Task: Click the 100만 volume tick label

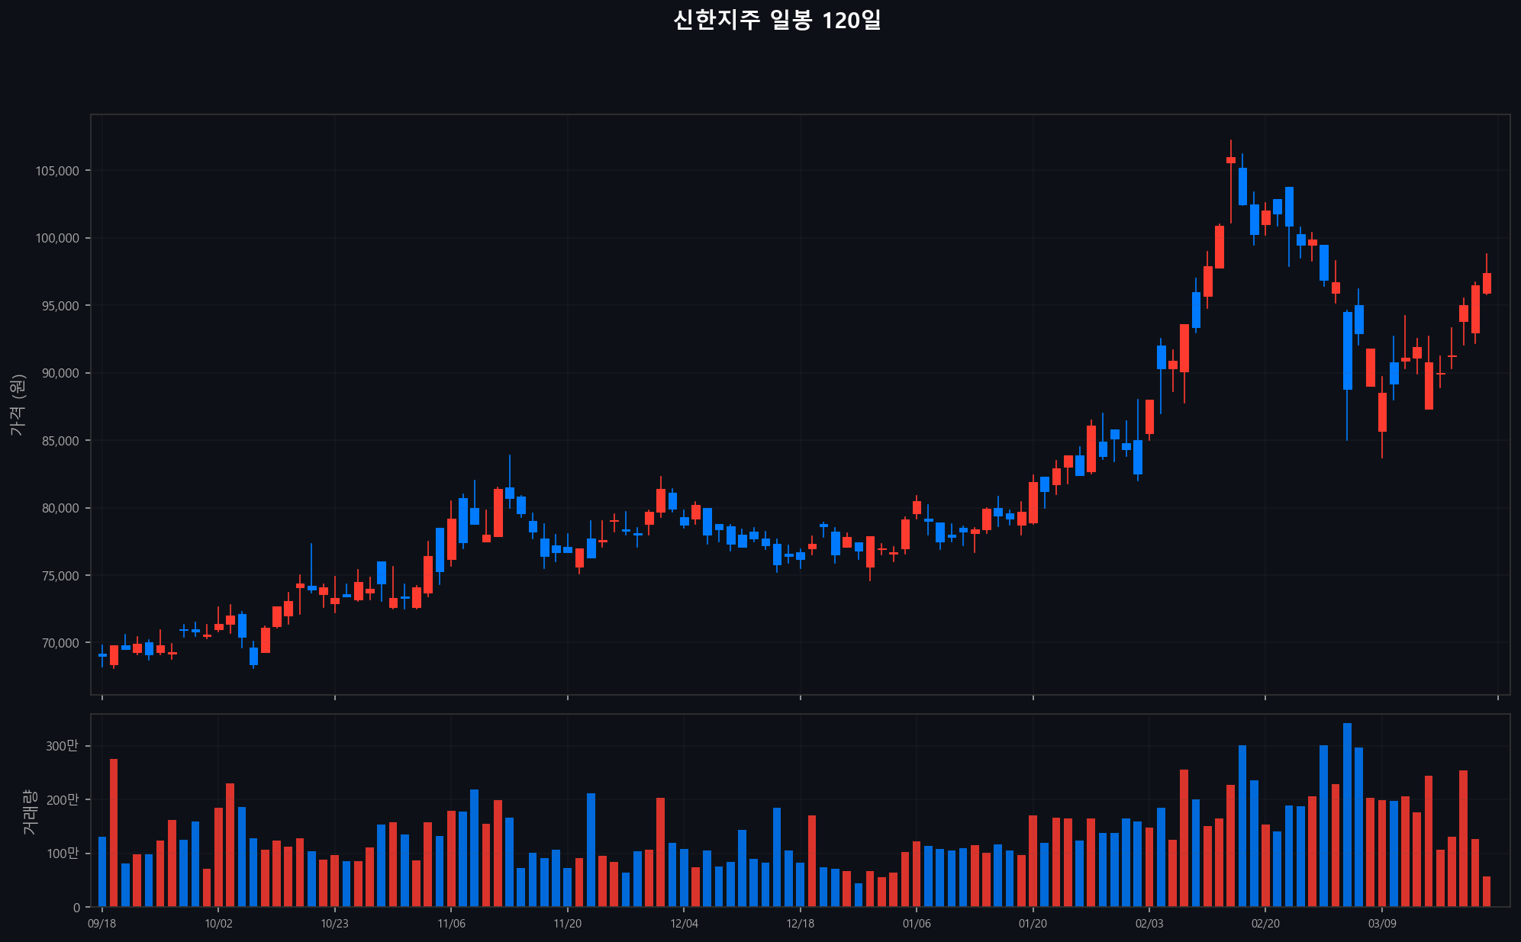Action: [61, 854]
